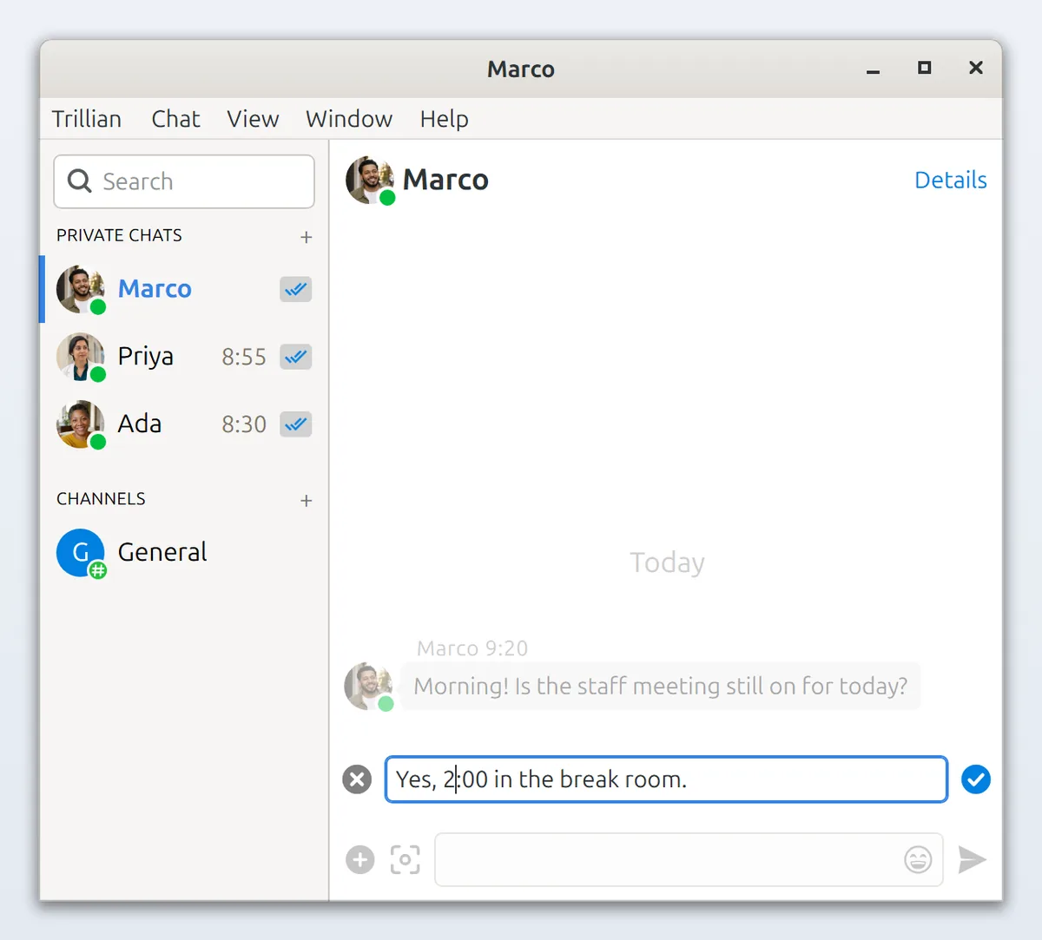Click the 8:55 time on Priya row
The image size is (1042, 940).
coord(244,357)
